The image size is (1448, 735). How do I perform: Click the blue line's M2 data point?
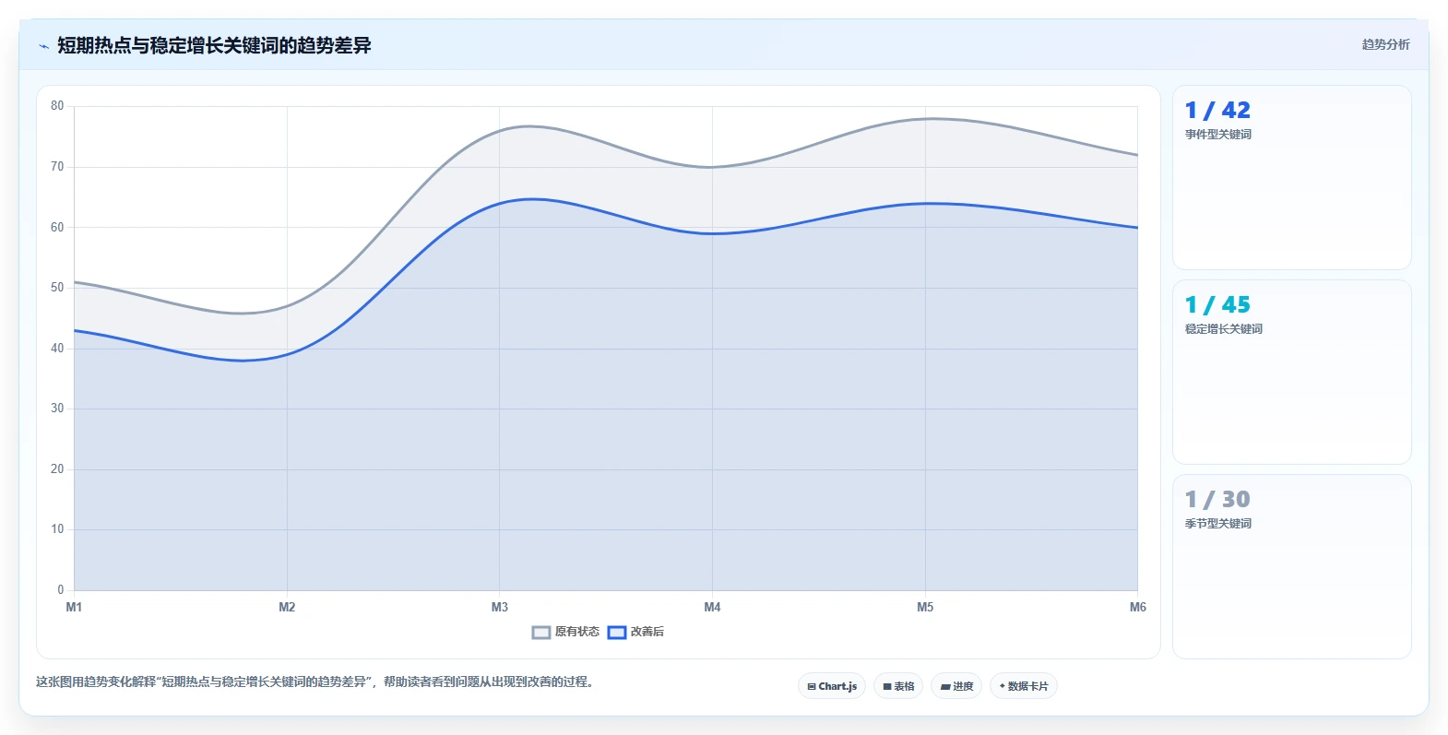(x=287, y=354)
